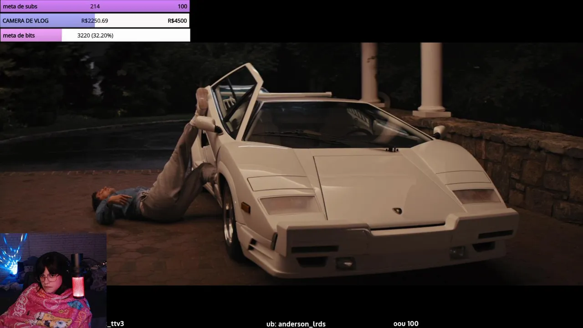Viewport: 583px width, 328px height.
Task: Click the 'R$2250.69' raised amount
Action: [95, 20]
